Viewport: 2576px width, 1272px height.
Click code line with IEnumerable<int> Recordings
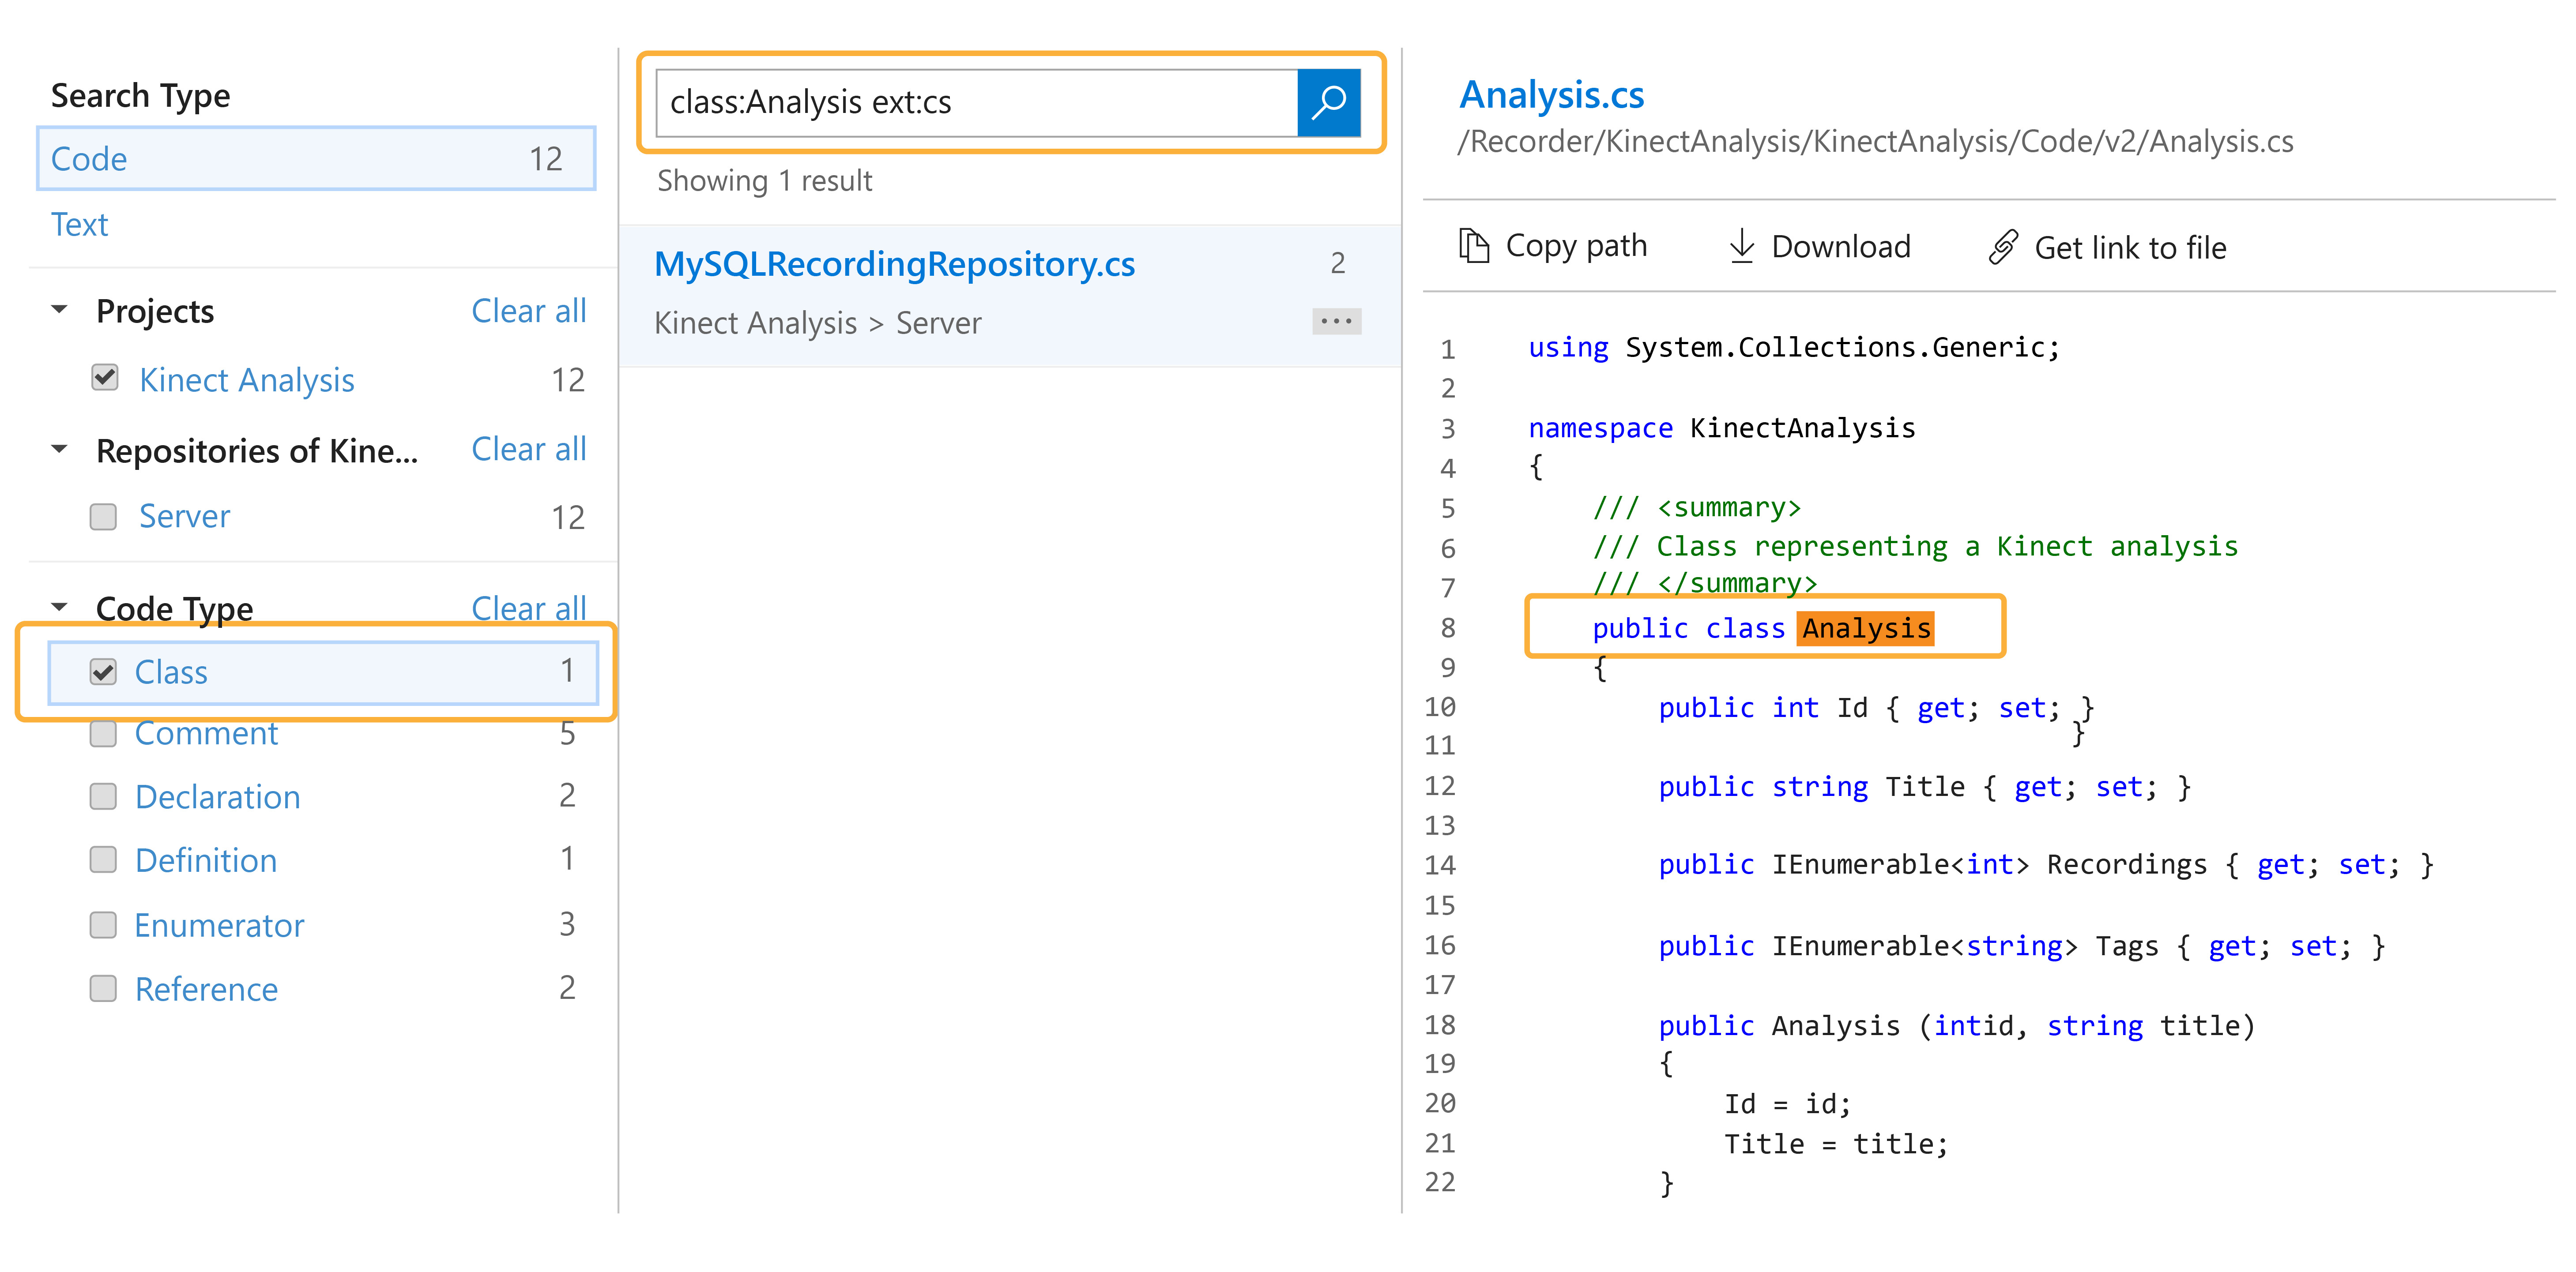2045,865
